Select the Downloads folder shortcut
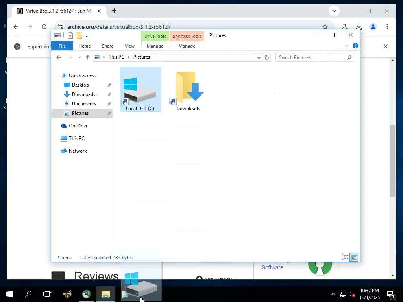 click(x=188, y=91)
